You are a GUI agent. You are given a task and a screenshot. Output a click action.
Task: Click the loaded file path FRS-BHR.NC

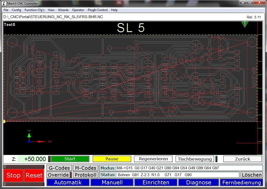tap(53, 17)
